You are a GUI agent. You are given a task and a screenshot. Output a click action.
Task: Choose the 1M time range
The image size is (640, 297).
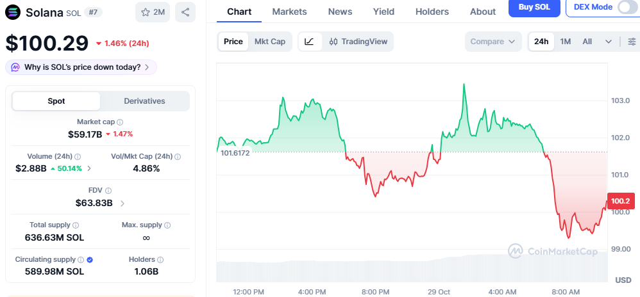[566, 42]
